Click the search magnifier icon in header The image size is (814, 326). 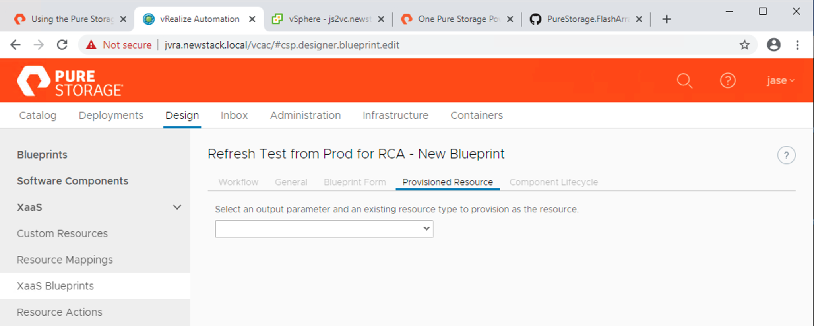pos(684,81)
